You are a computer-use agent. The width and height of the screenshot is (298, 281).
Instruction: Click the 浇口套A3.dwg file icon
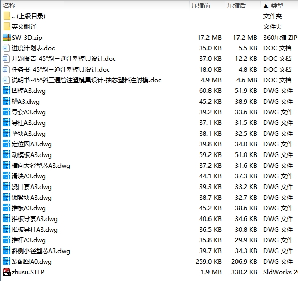(6, 186)
